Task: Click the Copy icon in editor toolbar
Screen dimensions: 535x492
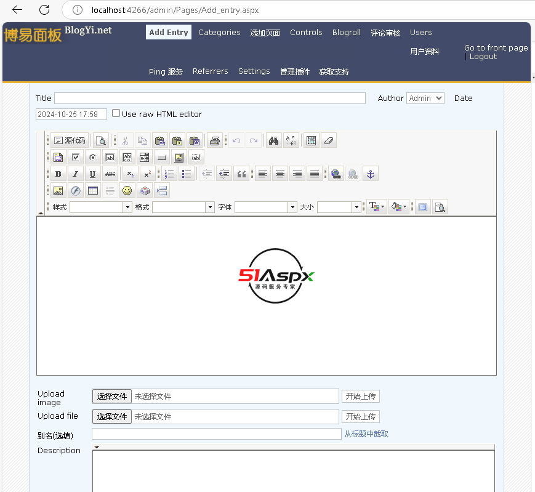Action: (143, 140)
